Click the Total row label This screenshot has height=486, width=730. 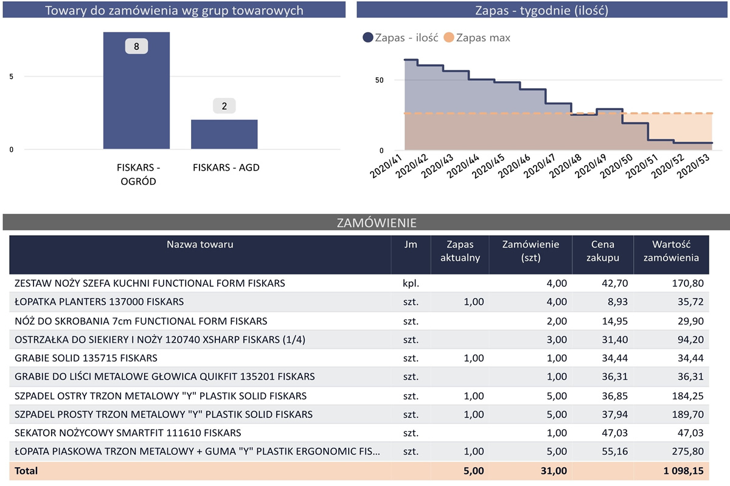[x=26, y=471]
